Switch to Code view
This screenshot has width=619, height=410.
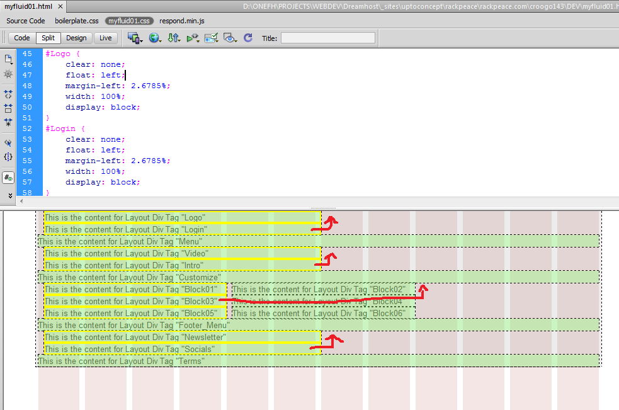[22, 38]
